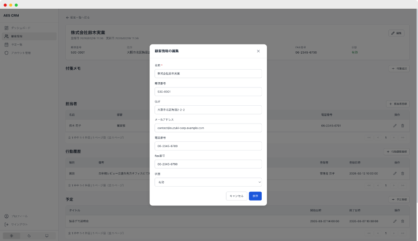
Task: Open the 状態 dropdown showing 有効
Action: [x=208, y=182]
